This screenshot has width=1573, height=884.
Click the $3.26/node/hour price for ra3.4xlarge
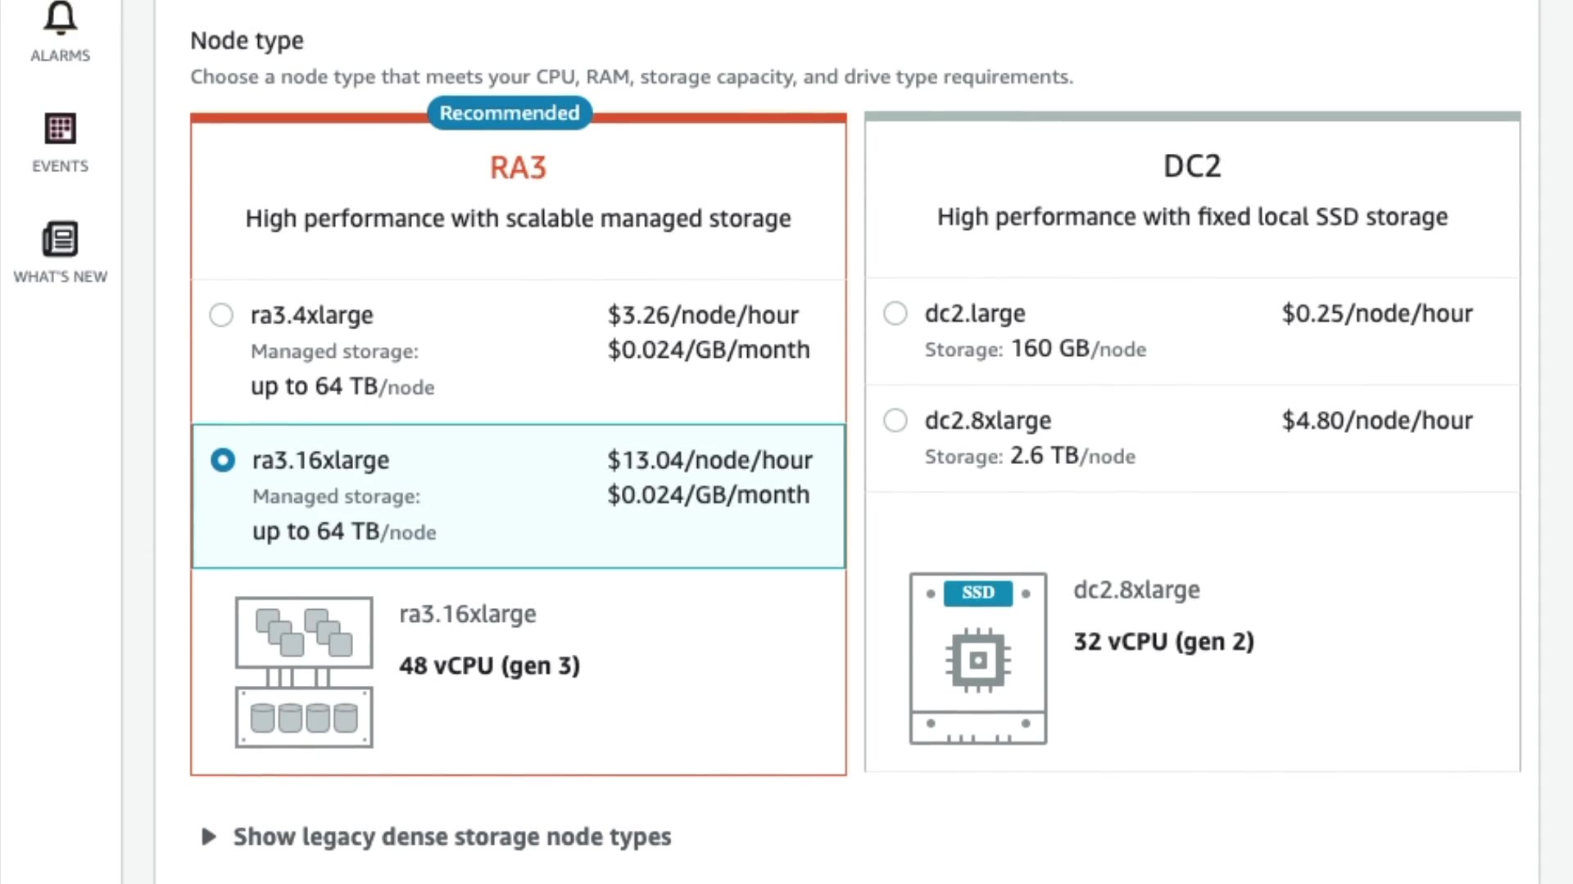pos(702,315)
